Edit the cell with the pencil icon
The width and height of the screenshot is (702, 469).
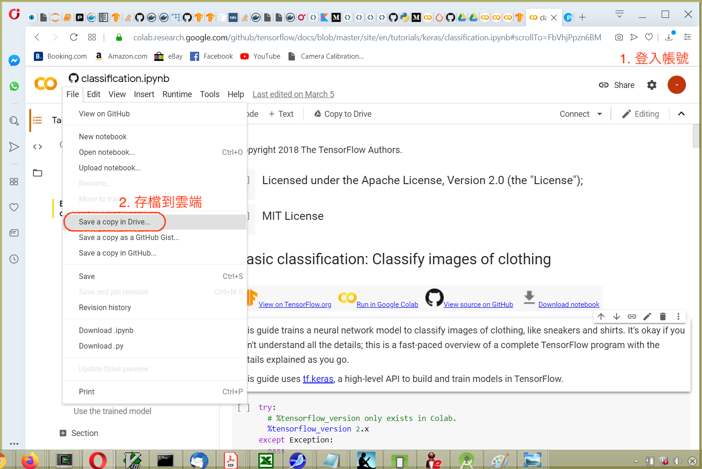click(647, 316)
